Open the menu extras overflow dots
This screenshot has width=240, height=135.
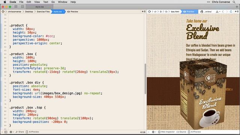(x=208, y=2)
